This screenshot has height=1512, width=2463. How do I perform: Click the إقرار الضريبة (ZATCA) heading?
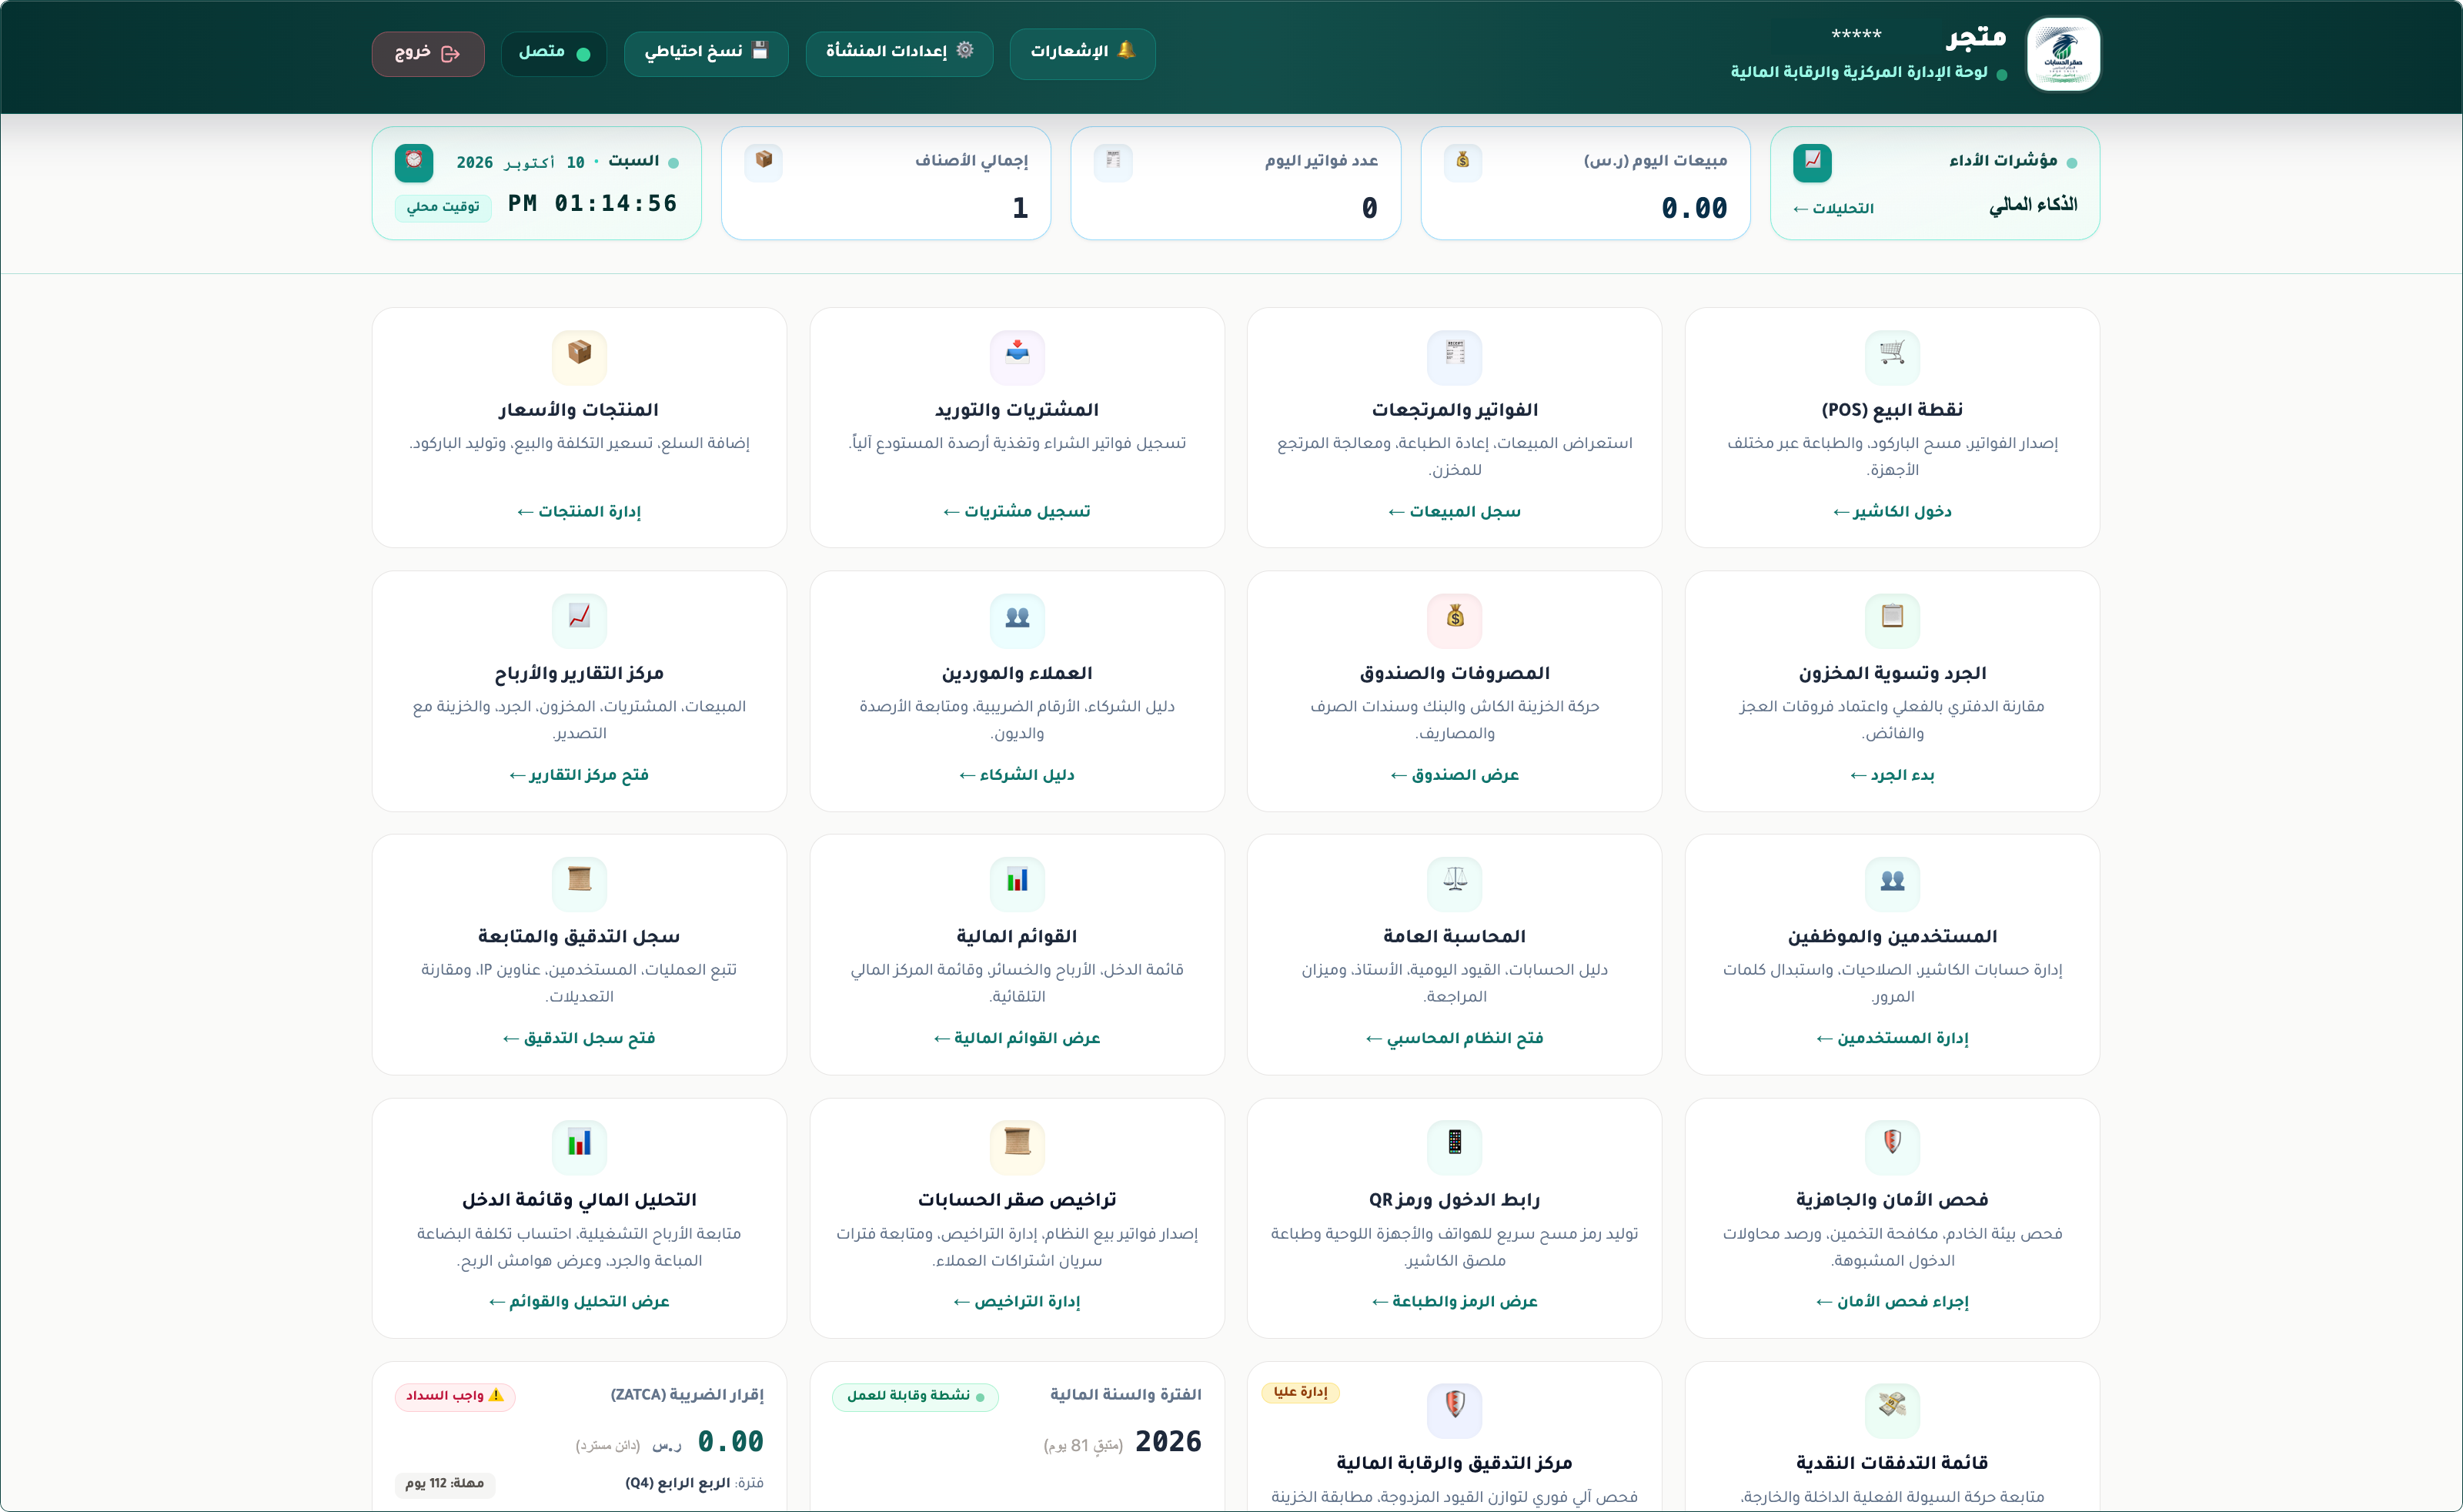point(687,1395)
